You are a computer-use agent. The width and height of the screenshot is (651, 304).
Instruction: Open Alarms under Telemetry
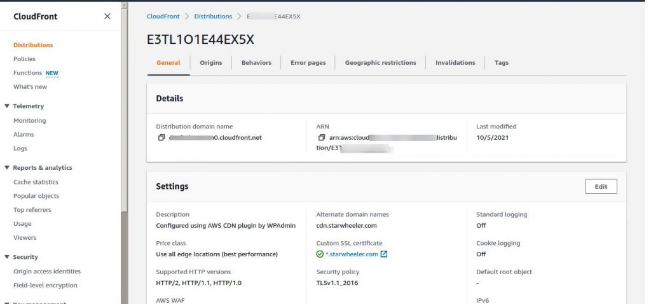point(24,134)
